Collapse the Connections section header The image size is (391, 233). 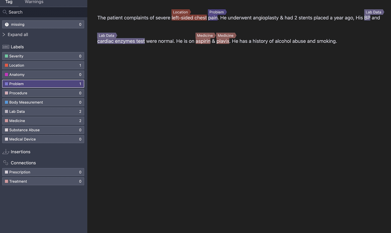tap(23, 163)
